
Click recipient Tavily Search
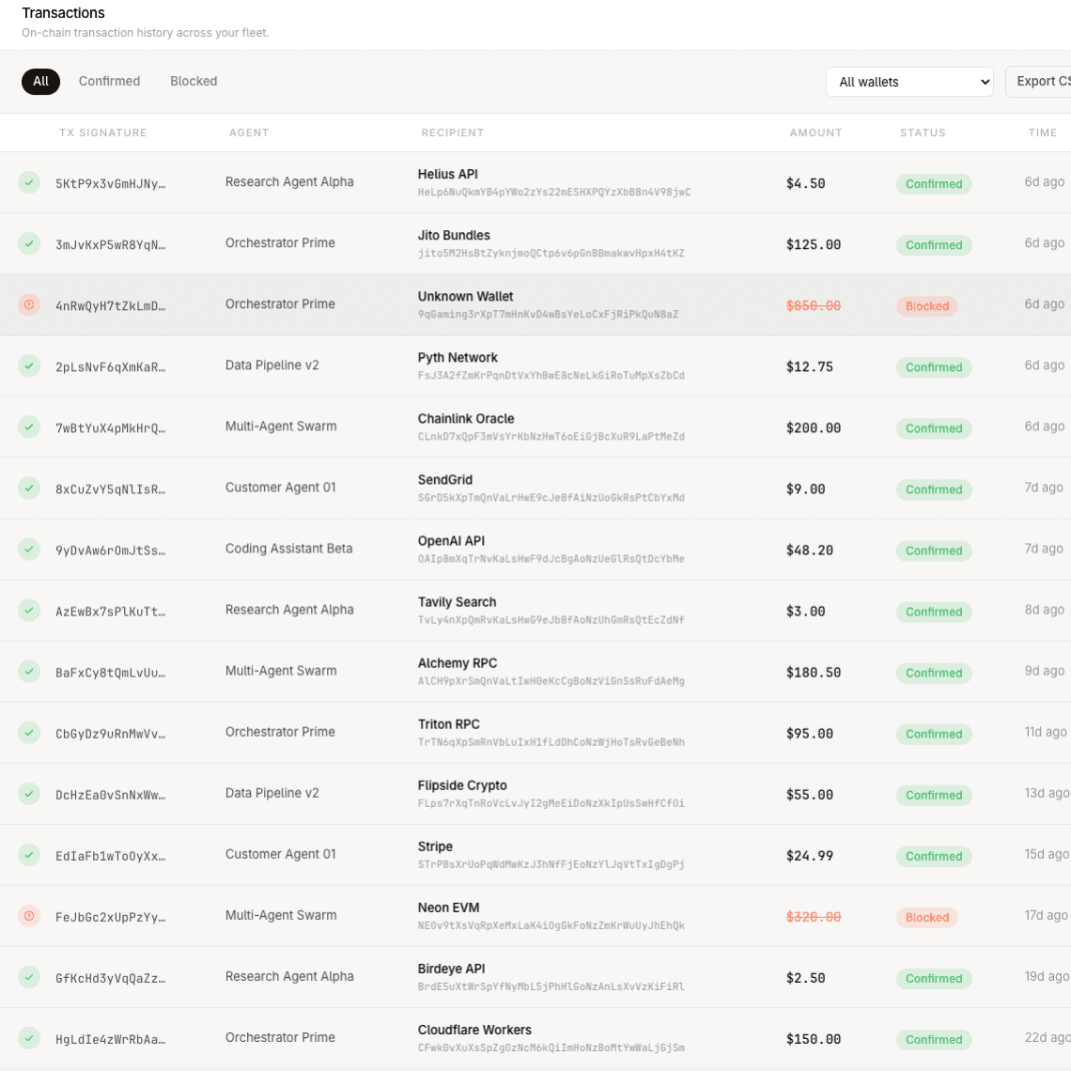[458, 602]
